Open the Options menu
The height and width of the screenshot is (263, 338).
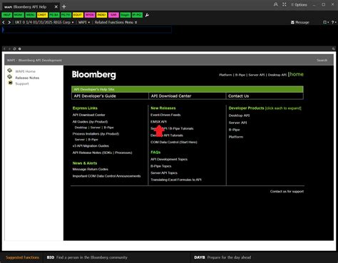[x=299, y=5]
